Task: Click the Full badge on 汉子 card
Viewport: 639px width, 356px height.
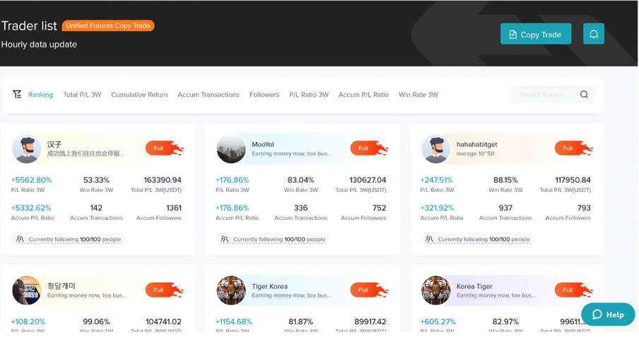Action: pyautogui.click(x=164, y=148)
